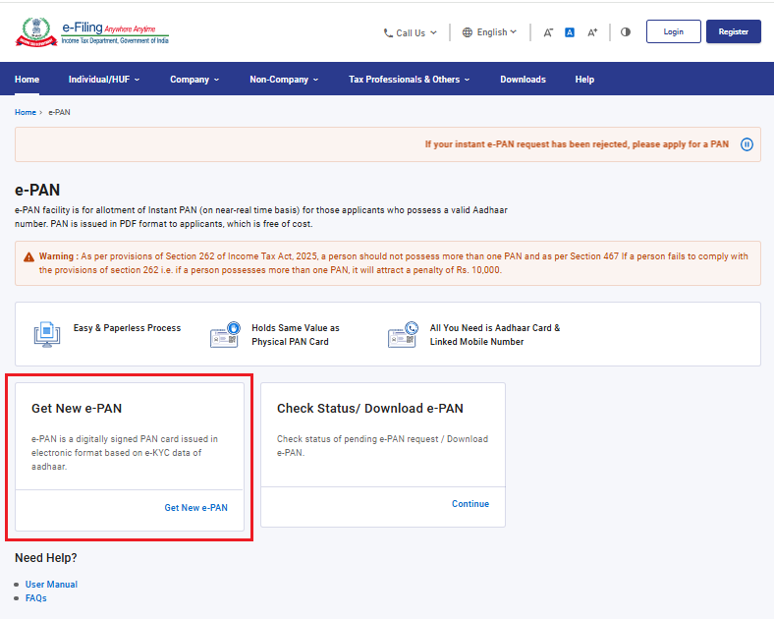Expand the Individual/HUF menu
The image size is (774, 619).
(104, 80)
